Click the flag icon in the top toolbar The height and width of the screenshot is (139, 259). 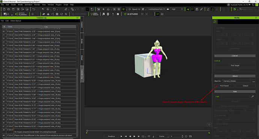point(193,9)
